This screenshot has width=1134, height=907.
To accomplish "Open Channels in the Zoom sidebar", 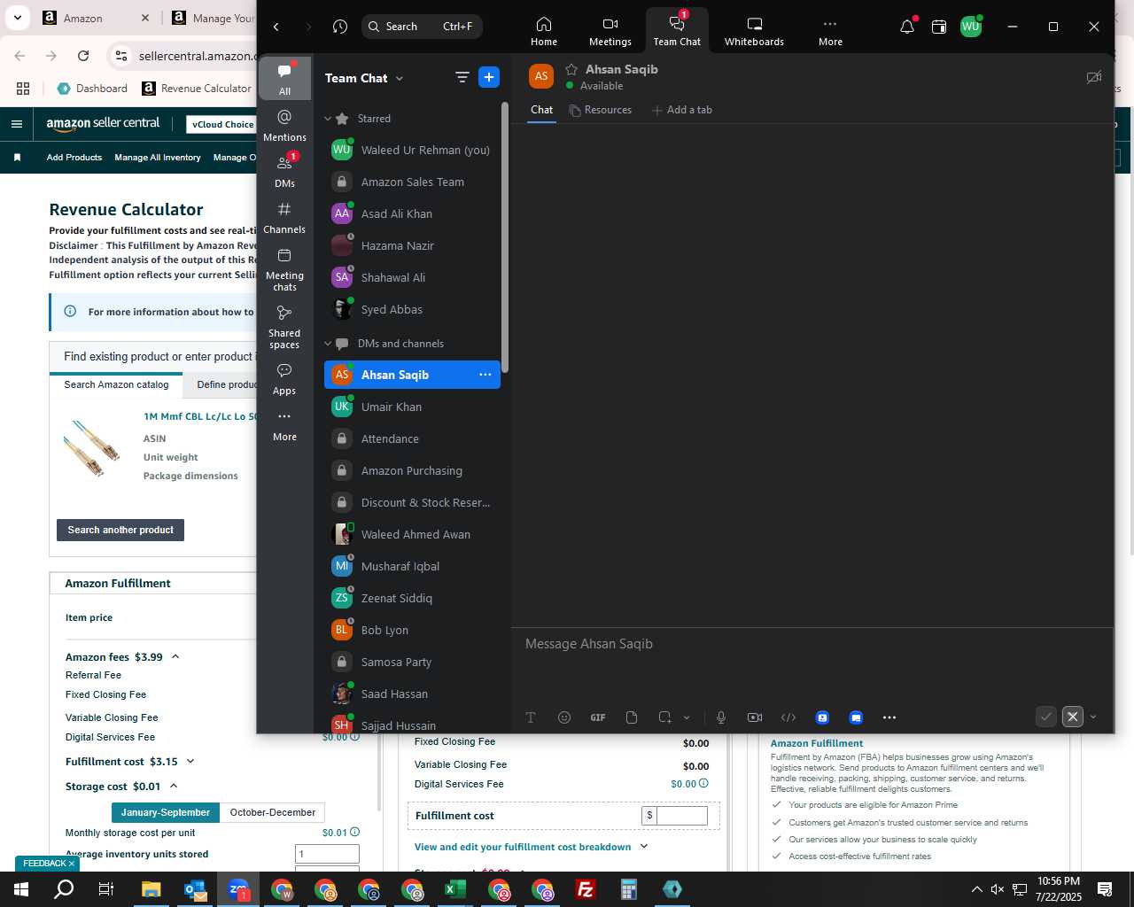I will click(284, 218).
